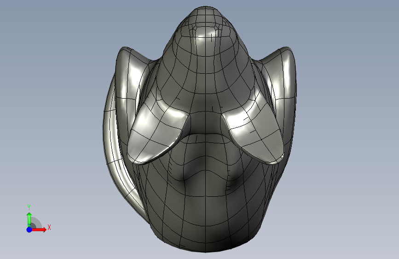The height and width of the screenshot is (259, 399).
Task: Click the blue Z axis ball of the triad
Action: tap(29, 230)
